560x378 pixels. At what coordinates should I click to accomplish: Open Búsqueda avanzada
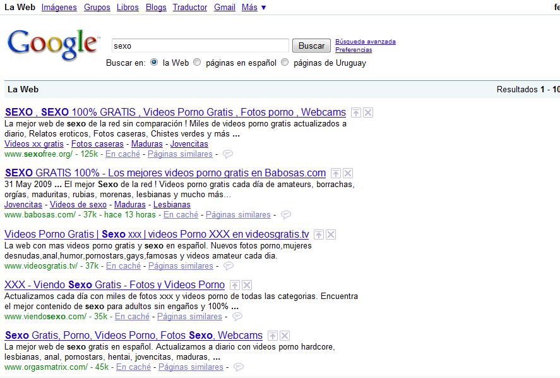[366, 42]
